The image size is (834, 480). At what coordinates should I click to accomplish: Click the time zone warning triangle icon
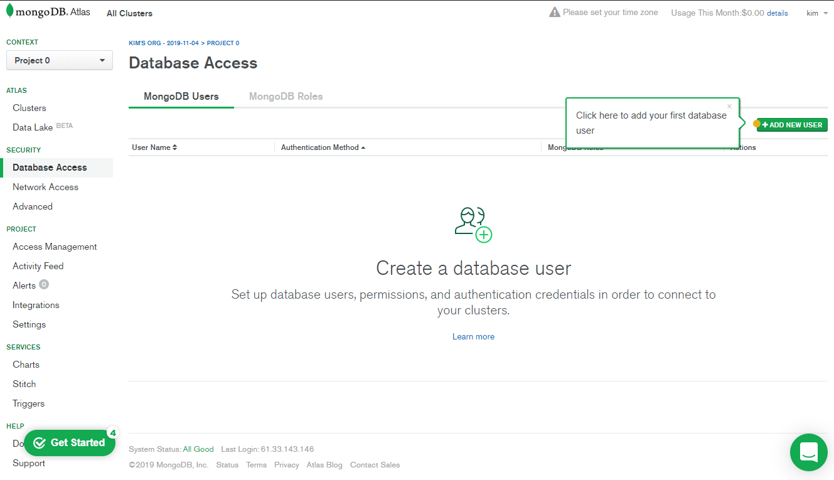554,12
